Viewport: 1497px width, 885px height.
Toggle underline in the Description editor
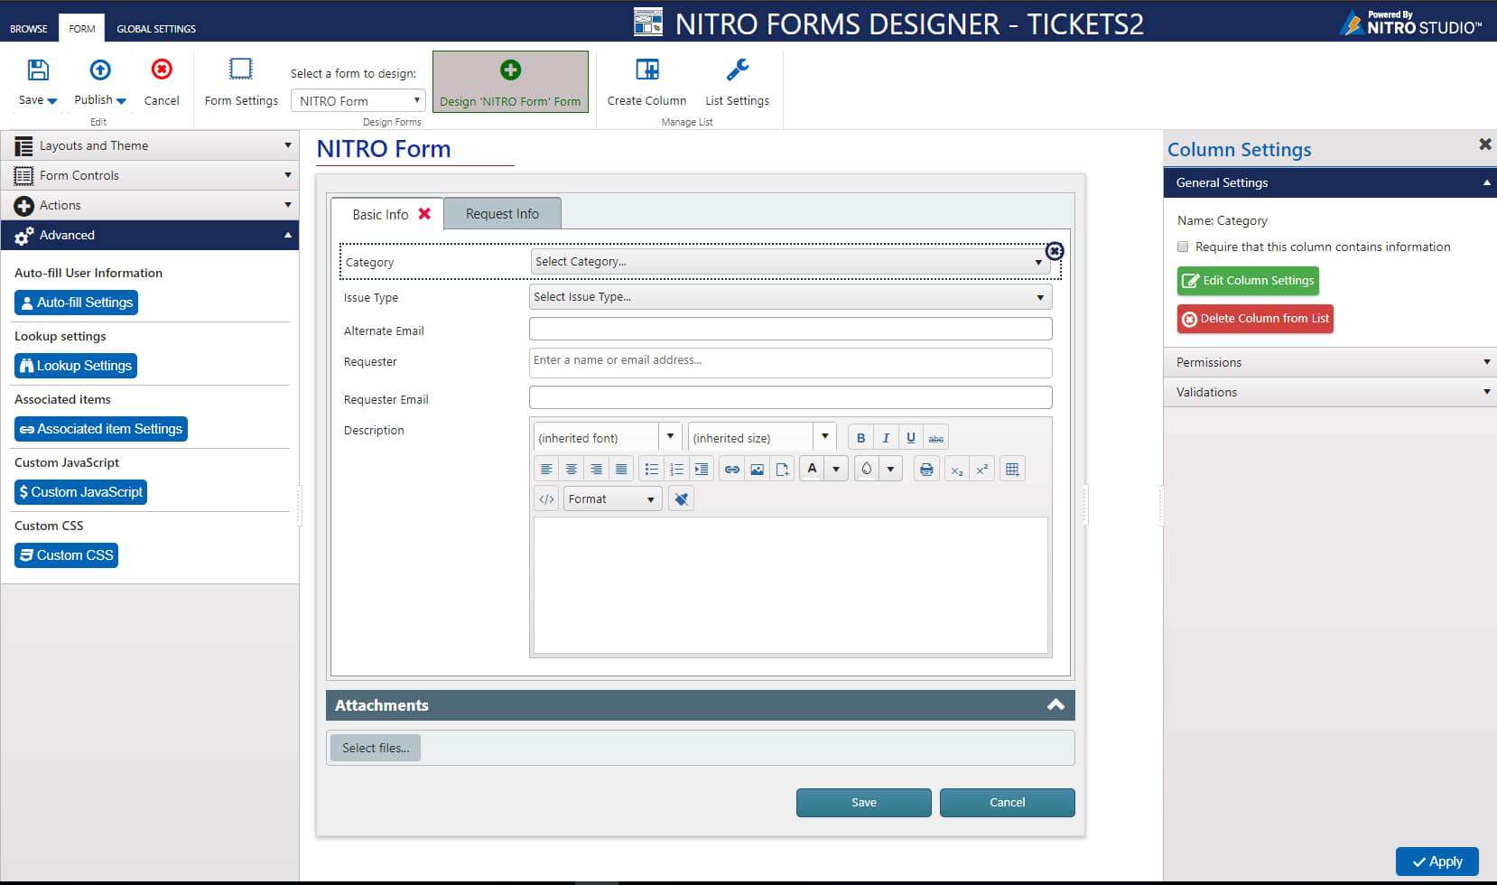point(911,438)
